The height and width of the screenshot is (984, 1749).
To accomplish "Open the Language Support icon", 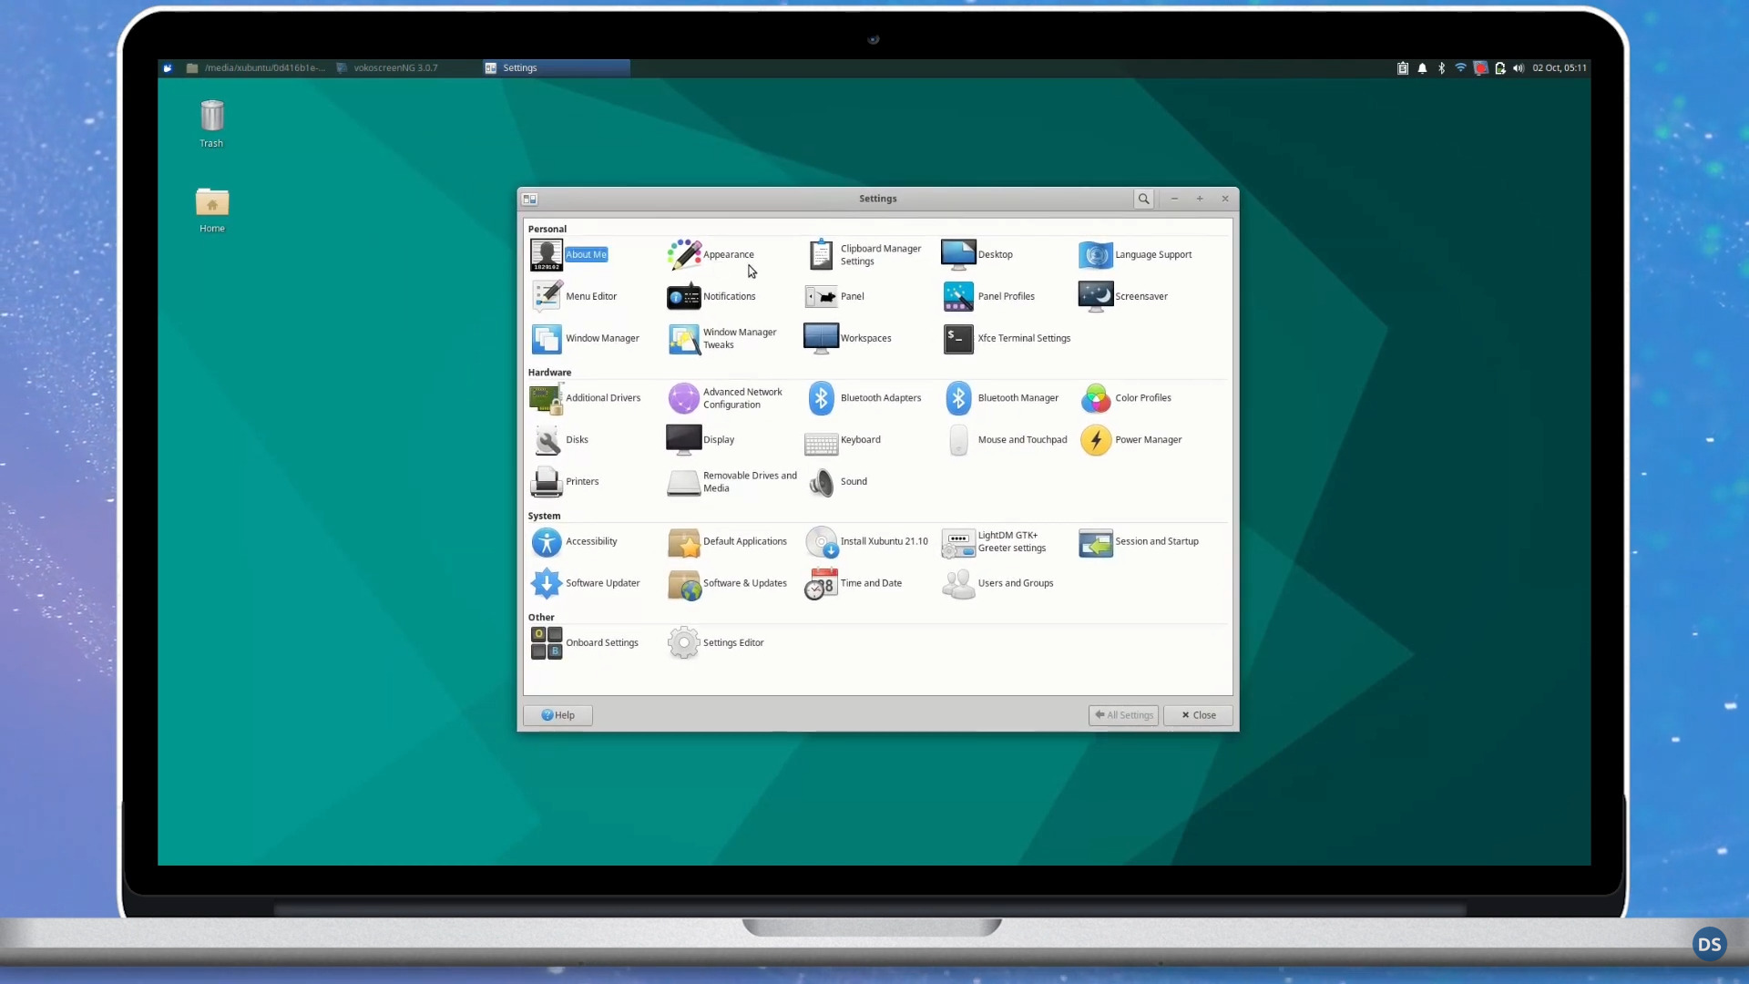I will tap(1096, 255).
